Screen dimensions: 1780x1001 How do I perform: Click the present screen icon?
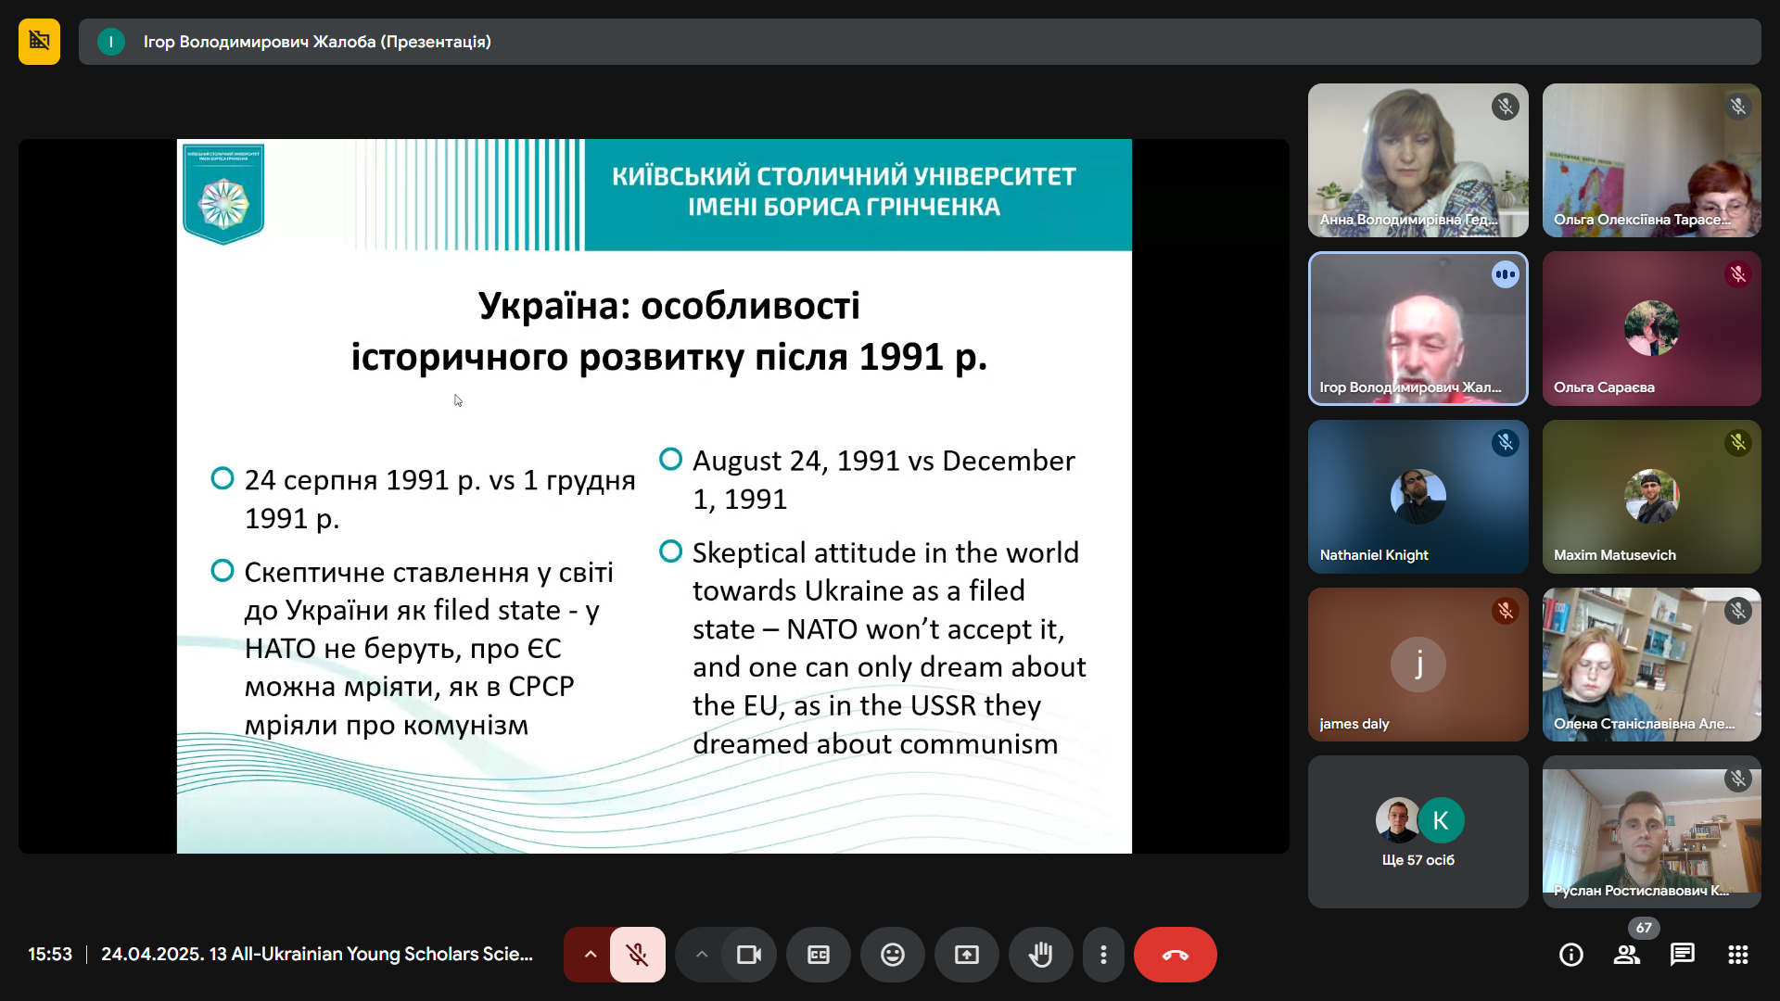point(966,955)
